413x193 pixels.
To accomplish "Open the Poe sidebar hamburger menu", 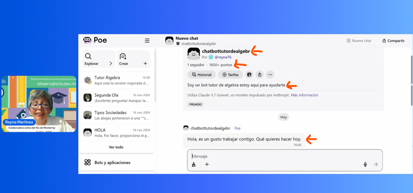I will (x=147, y=40).
